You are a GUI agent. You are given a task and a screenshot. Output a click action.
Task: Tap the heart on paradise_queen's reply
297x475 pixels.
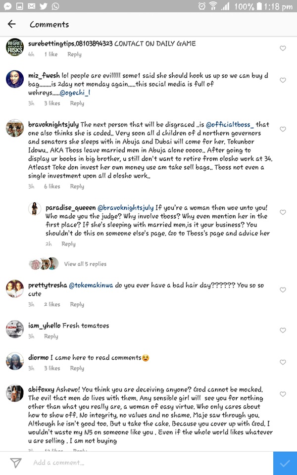(283, 212)
